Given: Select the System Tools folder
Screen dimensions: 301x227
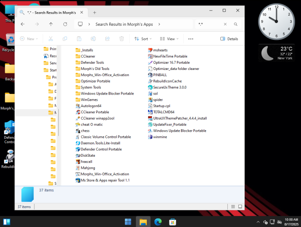Looking at the screenshot, I should pyautogui.click(x=88, y=88).
